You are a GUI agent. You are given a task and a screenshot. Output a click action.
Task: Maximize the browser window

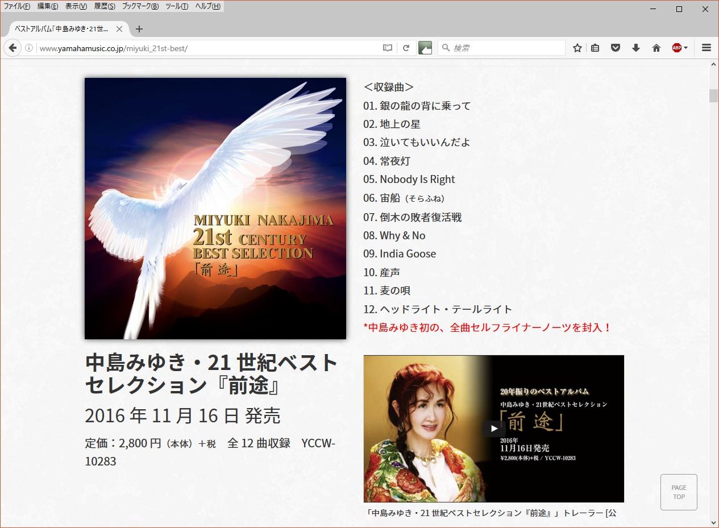point(679,9)
